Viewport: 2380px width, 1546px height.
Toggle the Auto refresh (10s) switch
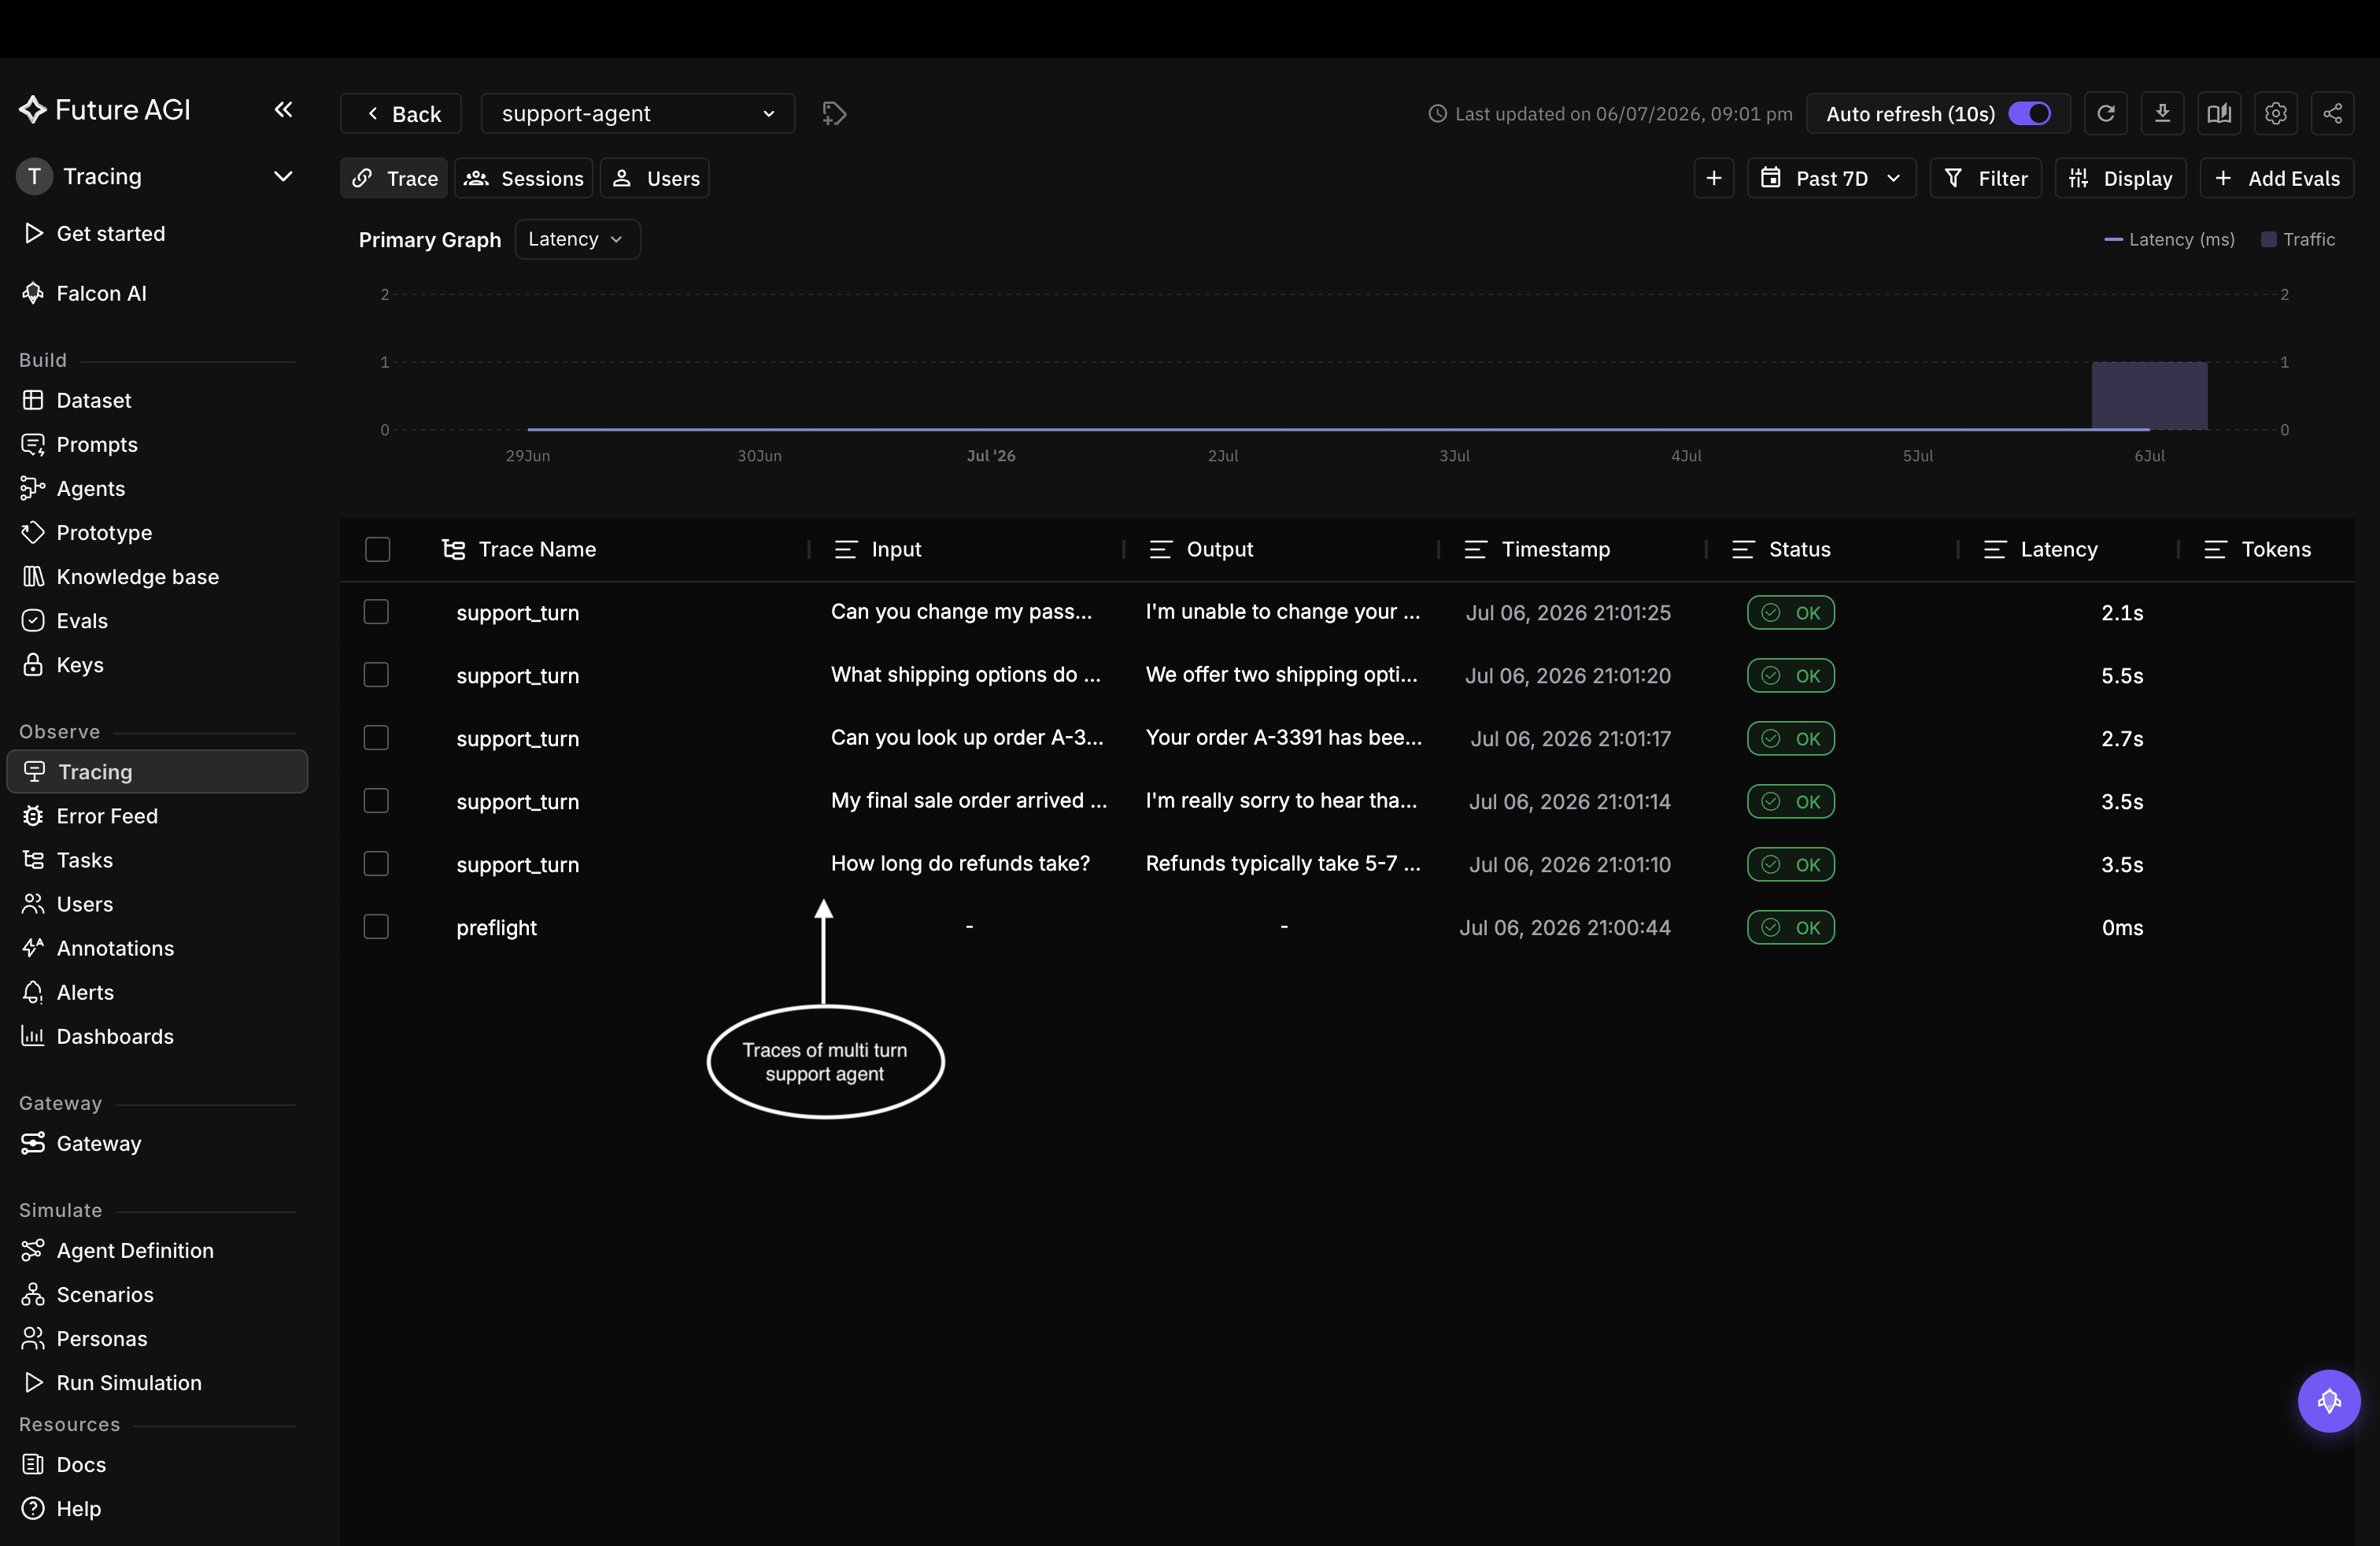[x=2030, y=114]
